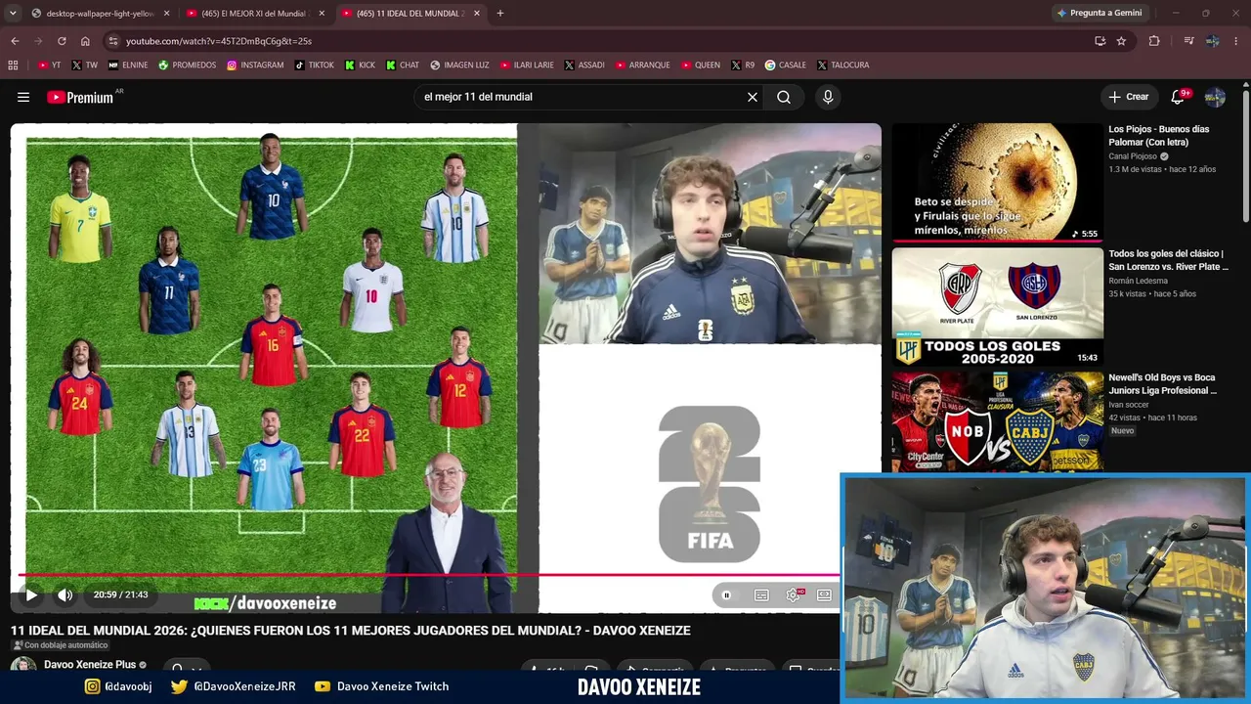
Task: Open Los Piojos Buenos días Palomar thumbnail
Action: pos(997,183)
